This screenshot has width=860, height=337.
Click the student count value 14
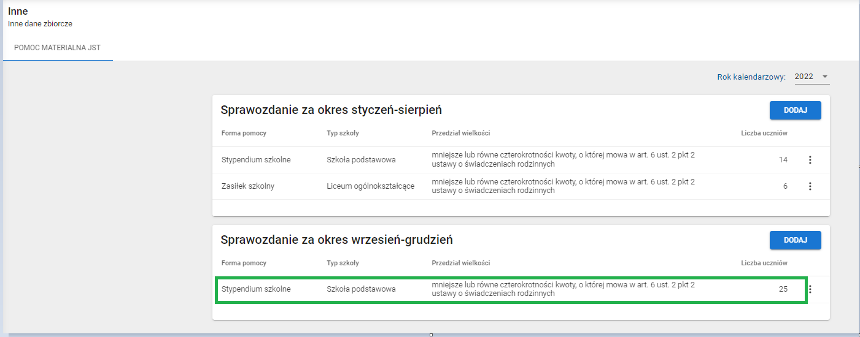783,160
